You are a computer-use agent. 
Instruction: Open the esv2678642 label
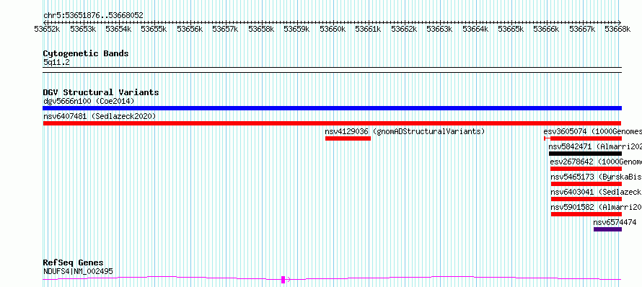pos(596,162)
